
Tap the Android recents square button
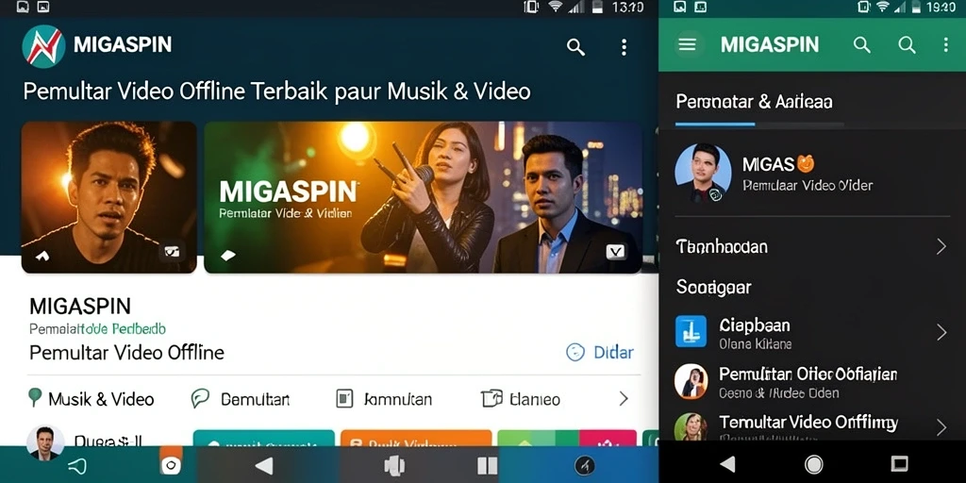(x=900, y=464)
